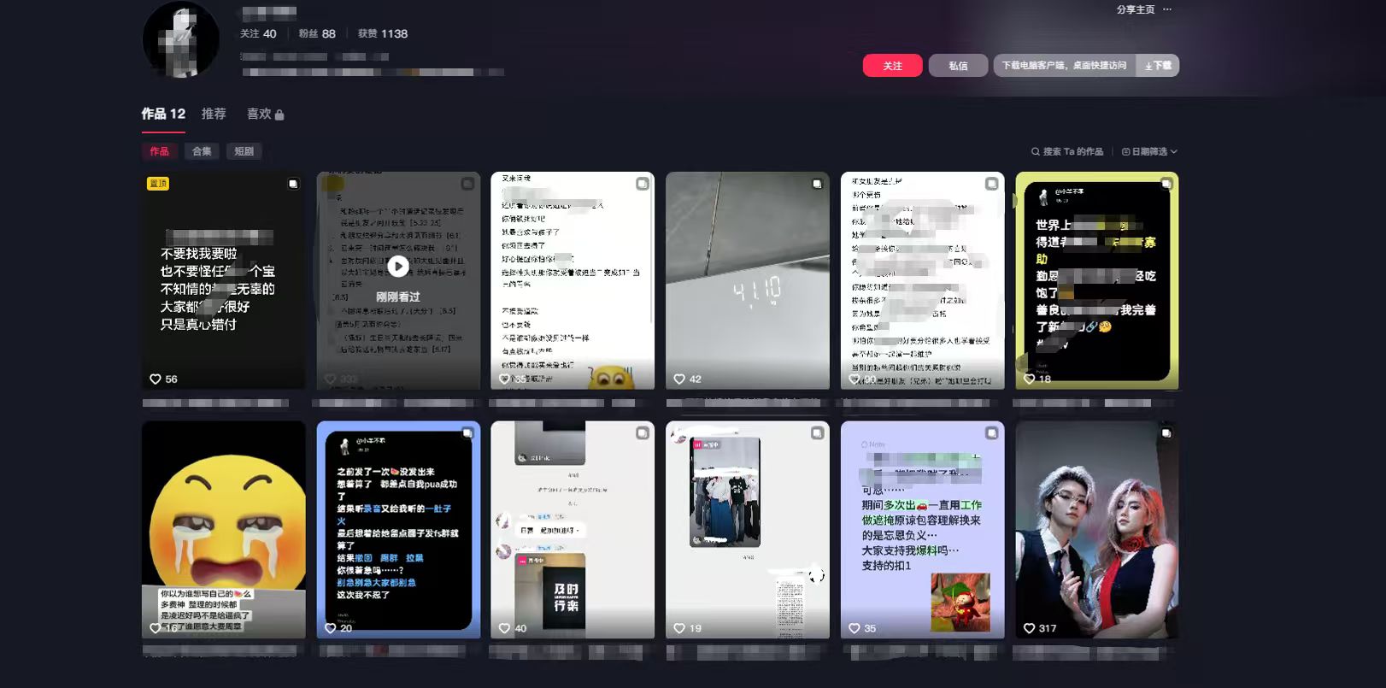Open the crying emoji post
Image resolution: width=1386 pixels, height=688 pixels.
(224, 530)
